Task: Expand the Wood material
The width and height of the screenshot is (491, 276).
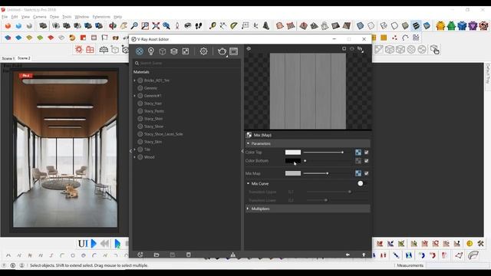Action: (135, 157)
